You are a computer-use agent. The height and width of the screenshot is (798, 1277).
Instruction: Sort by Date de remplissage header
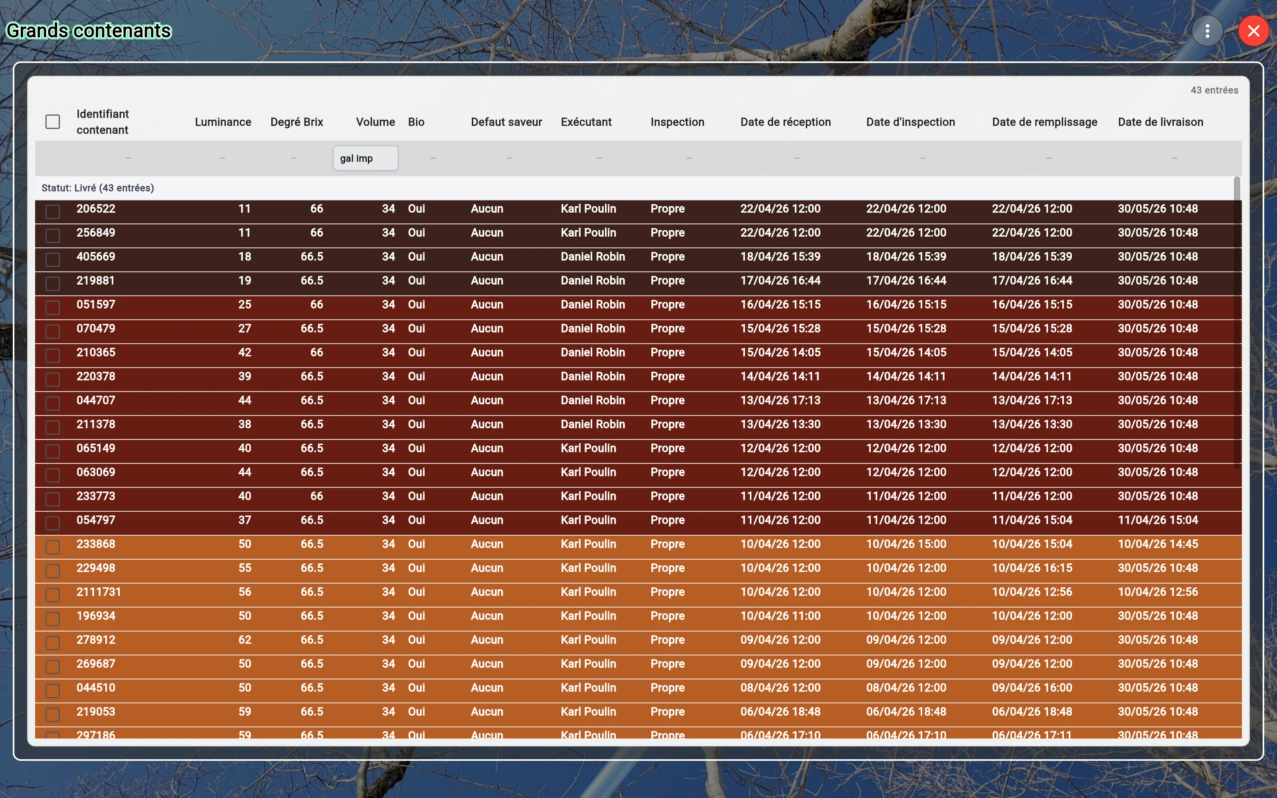(x=1044, y=122)
